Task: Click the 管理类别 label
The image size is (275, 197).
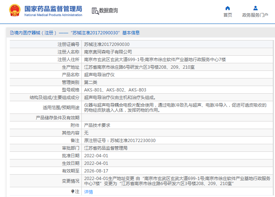Action: click(x=71, y=82)
